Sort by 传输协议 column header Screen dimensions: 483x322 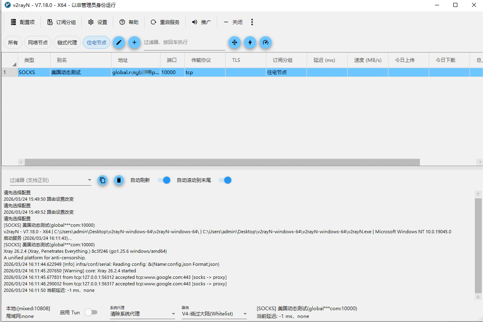click(205, 60)
